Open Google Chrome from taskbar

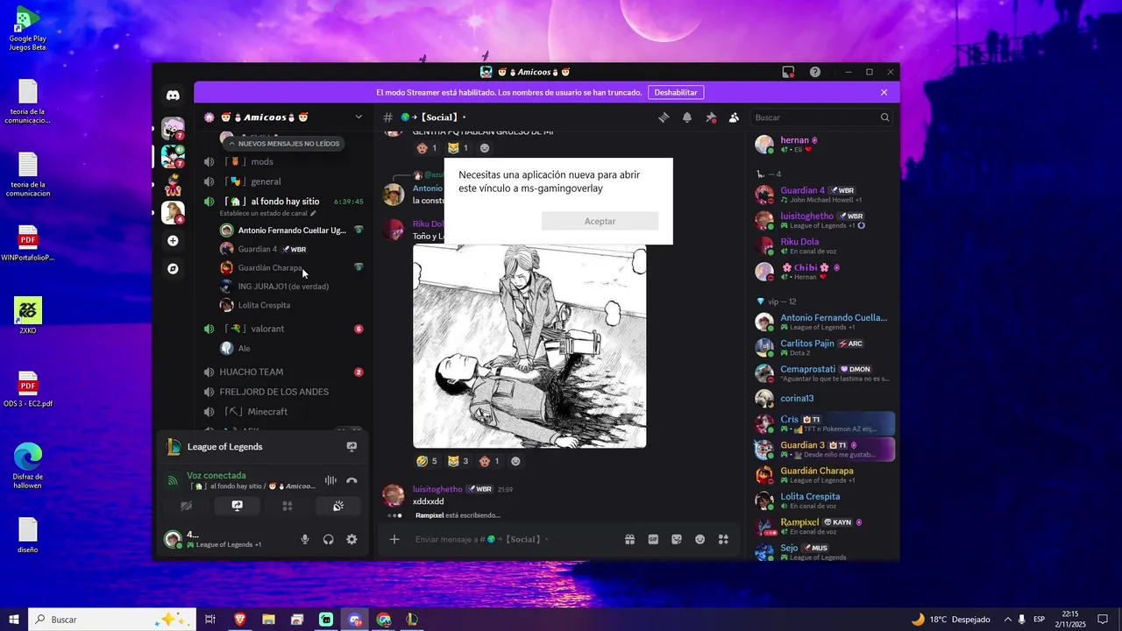pyautogui.click(x=384, y=620)
